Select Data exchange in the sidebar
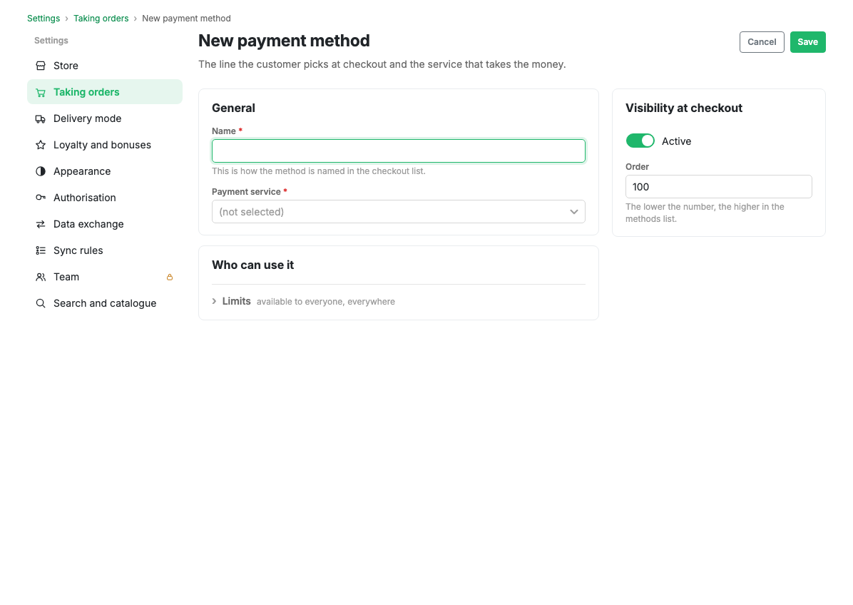The image size is (853, 605). [105, 224]
